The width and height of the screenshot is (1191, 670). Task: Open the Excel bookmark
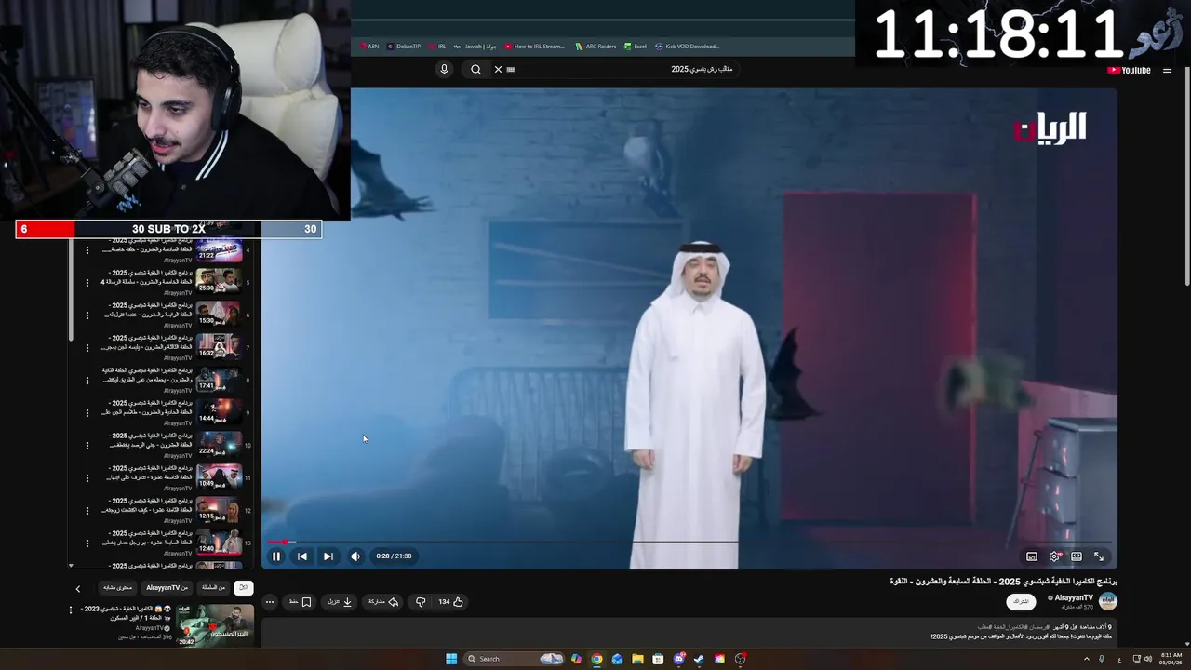click(x=636, y=46)
